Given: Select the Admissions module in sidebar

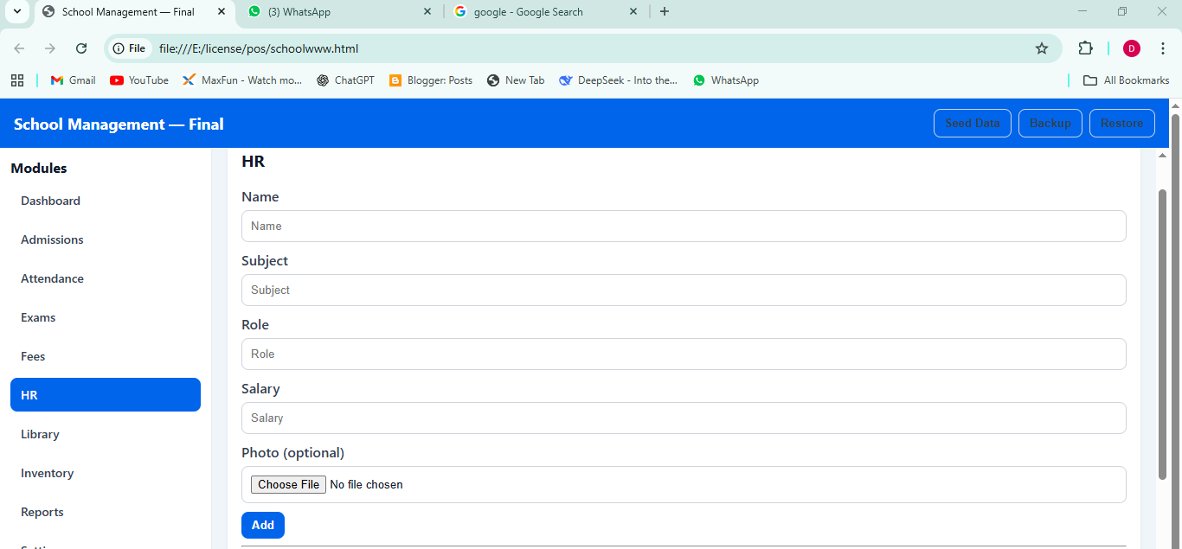Looking at the screenshot, I should click(x=53, y=239).
